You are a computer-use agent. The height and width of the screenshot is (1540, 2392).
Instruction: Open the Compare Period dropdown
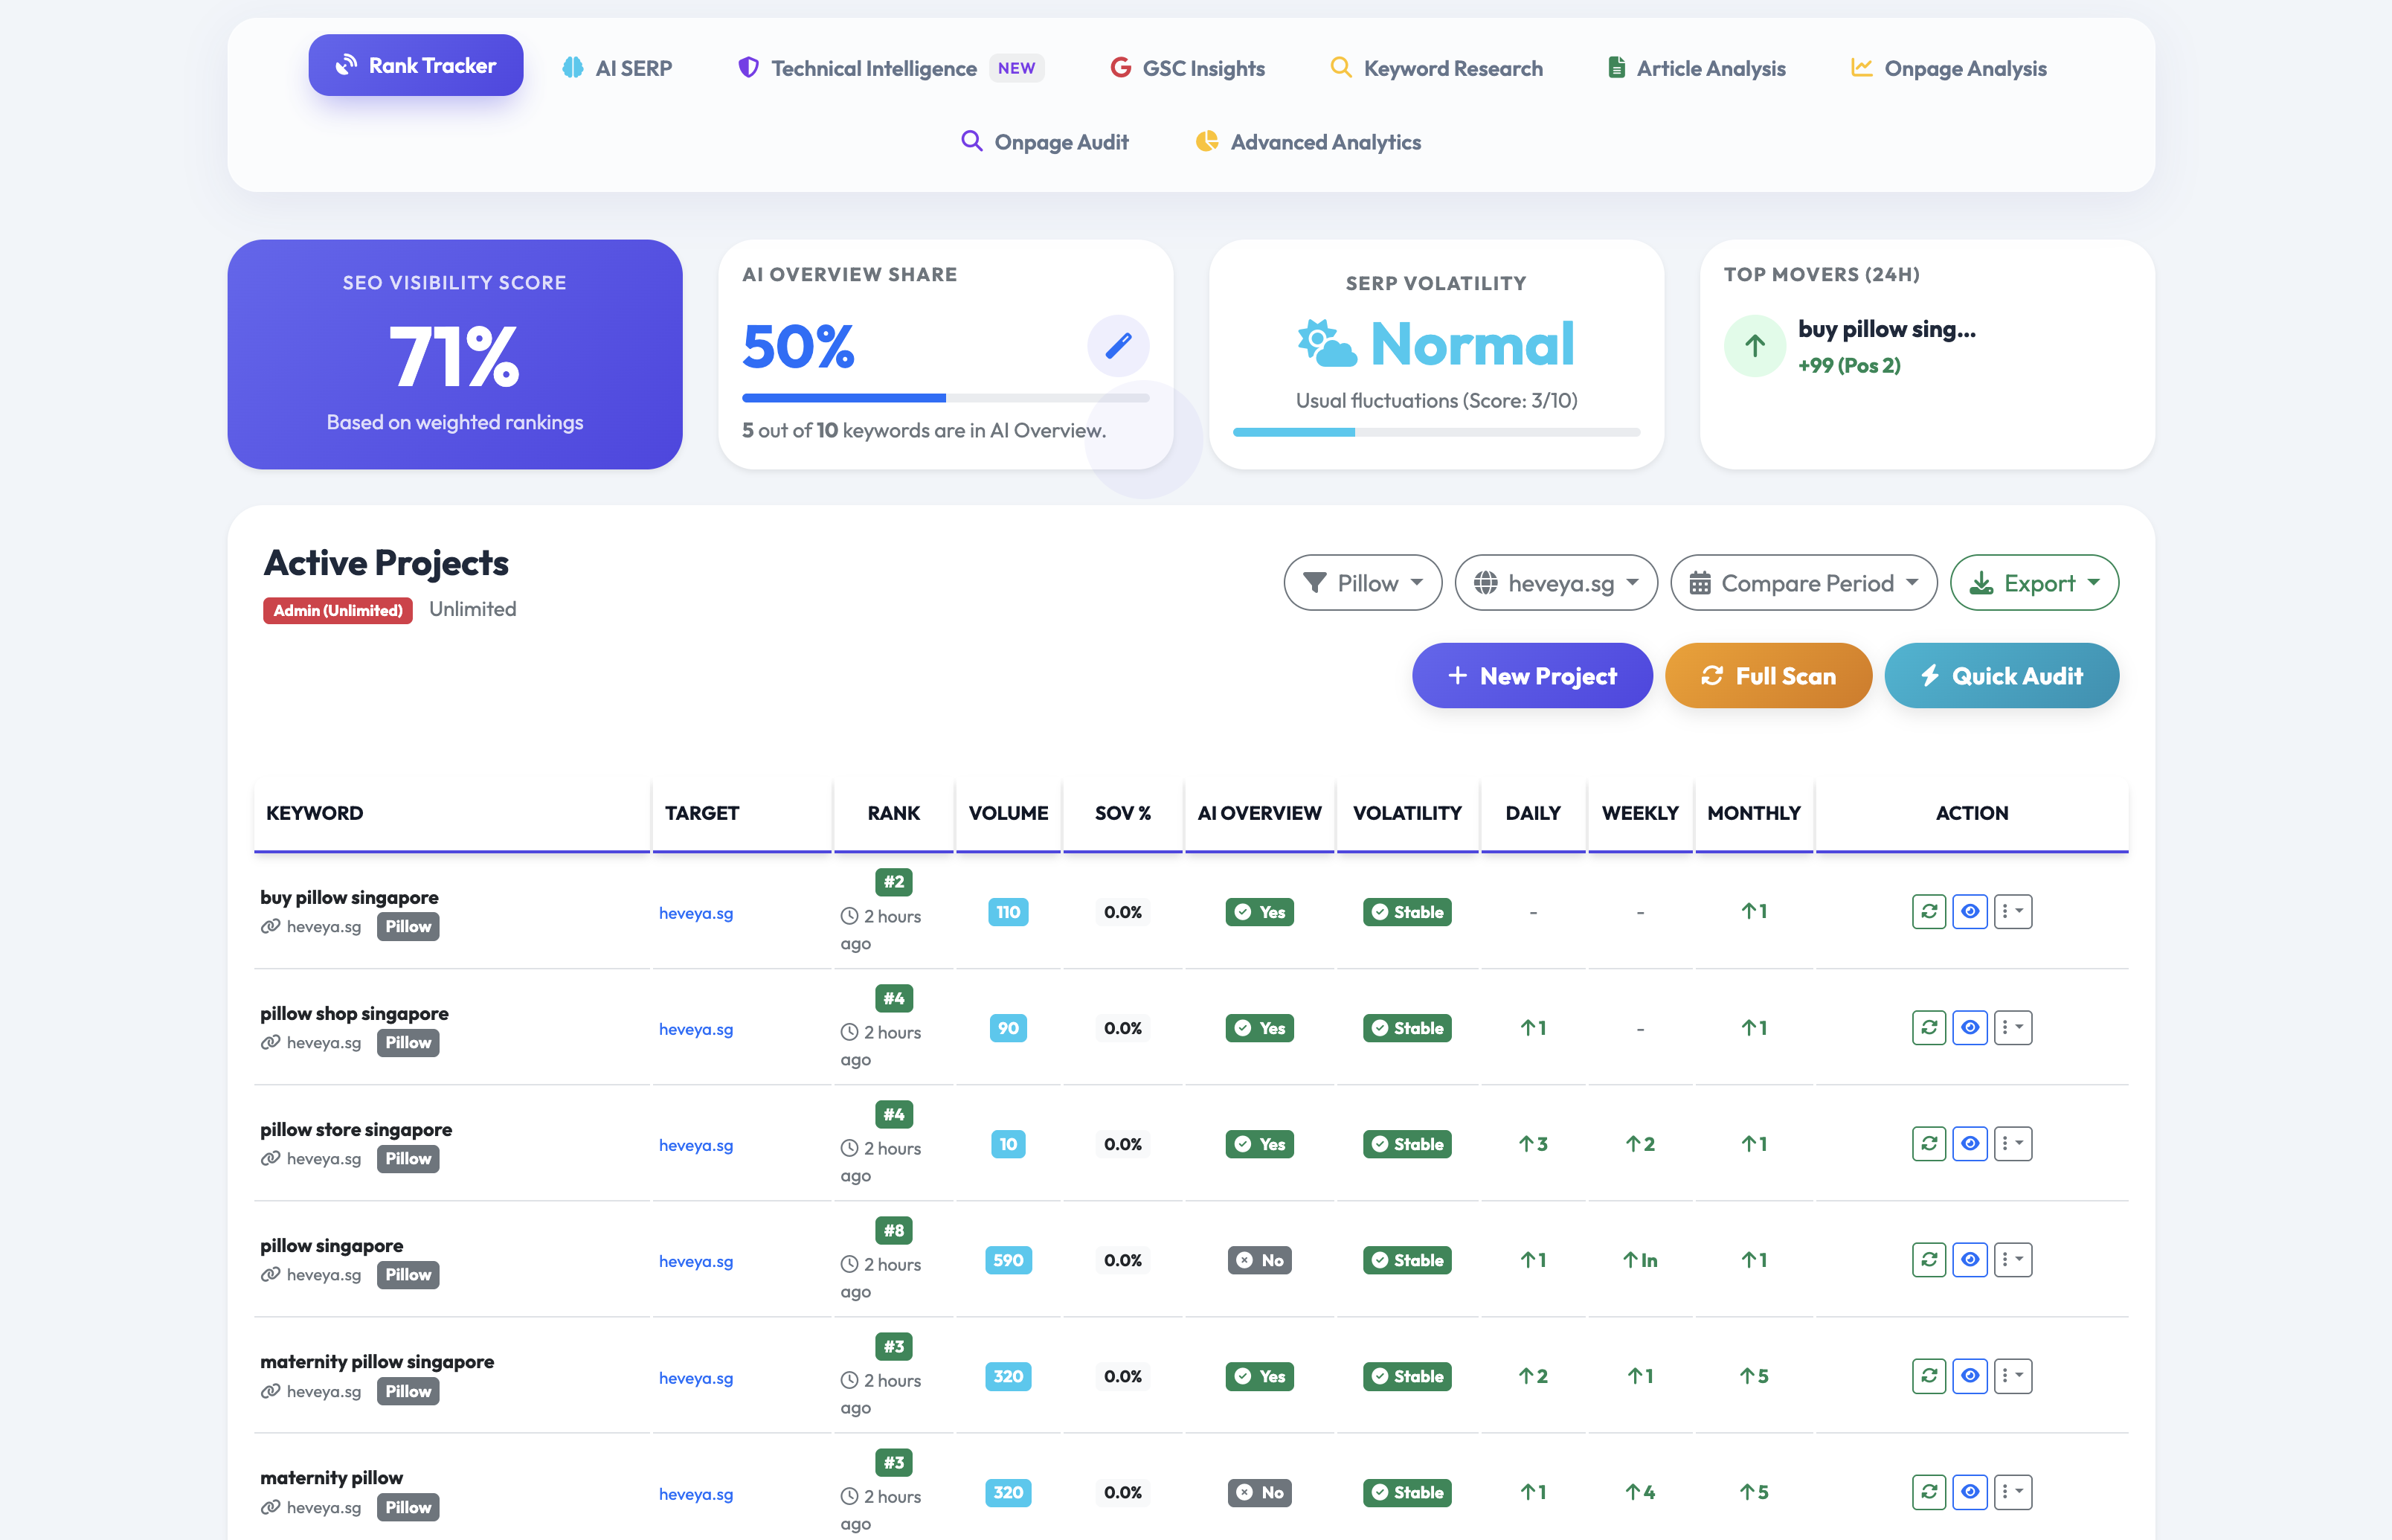(x=1803, y=582)
